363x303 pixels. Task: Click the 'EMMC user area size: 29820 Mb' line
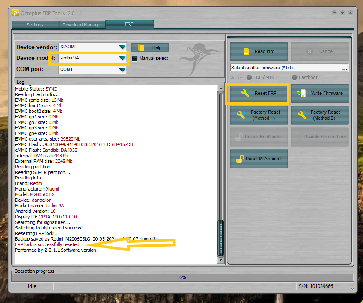(x=48, y=139)
